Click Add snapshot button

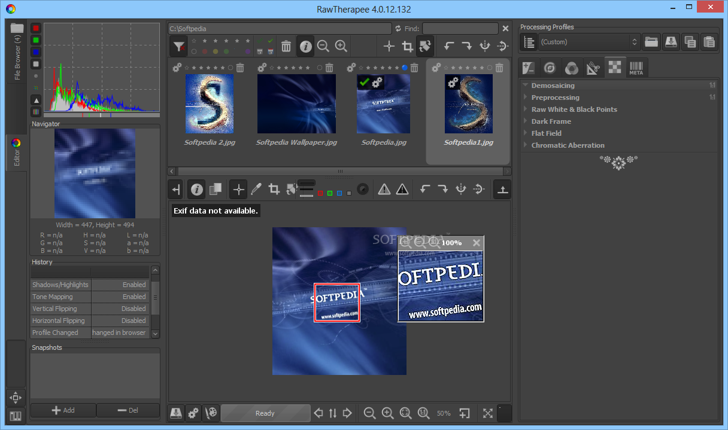tap(63, 410)
